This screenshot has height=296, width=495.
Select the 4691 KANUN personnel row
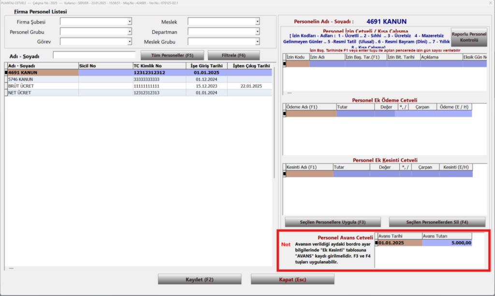[138, 73]
